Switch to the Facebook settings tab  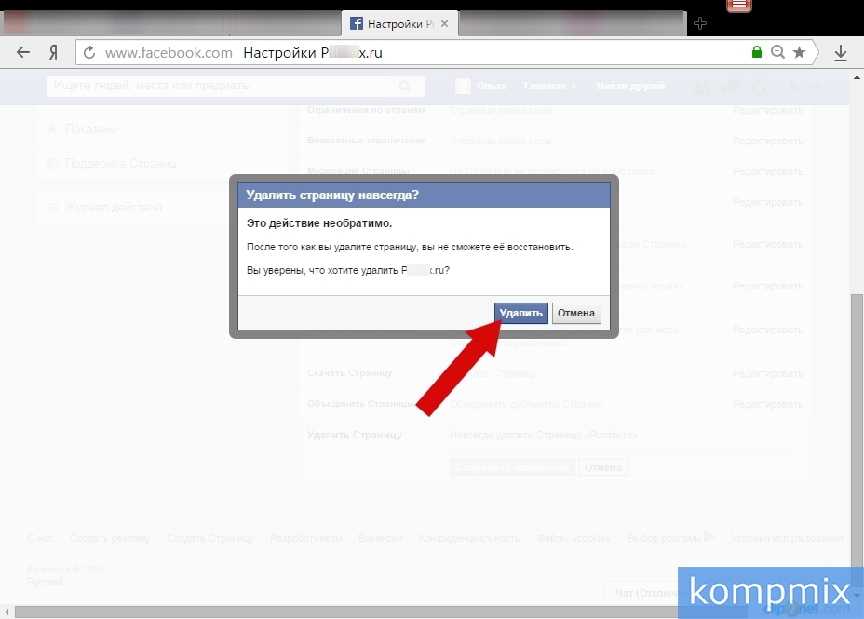pos(396,23)
